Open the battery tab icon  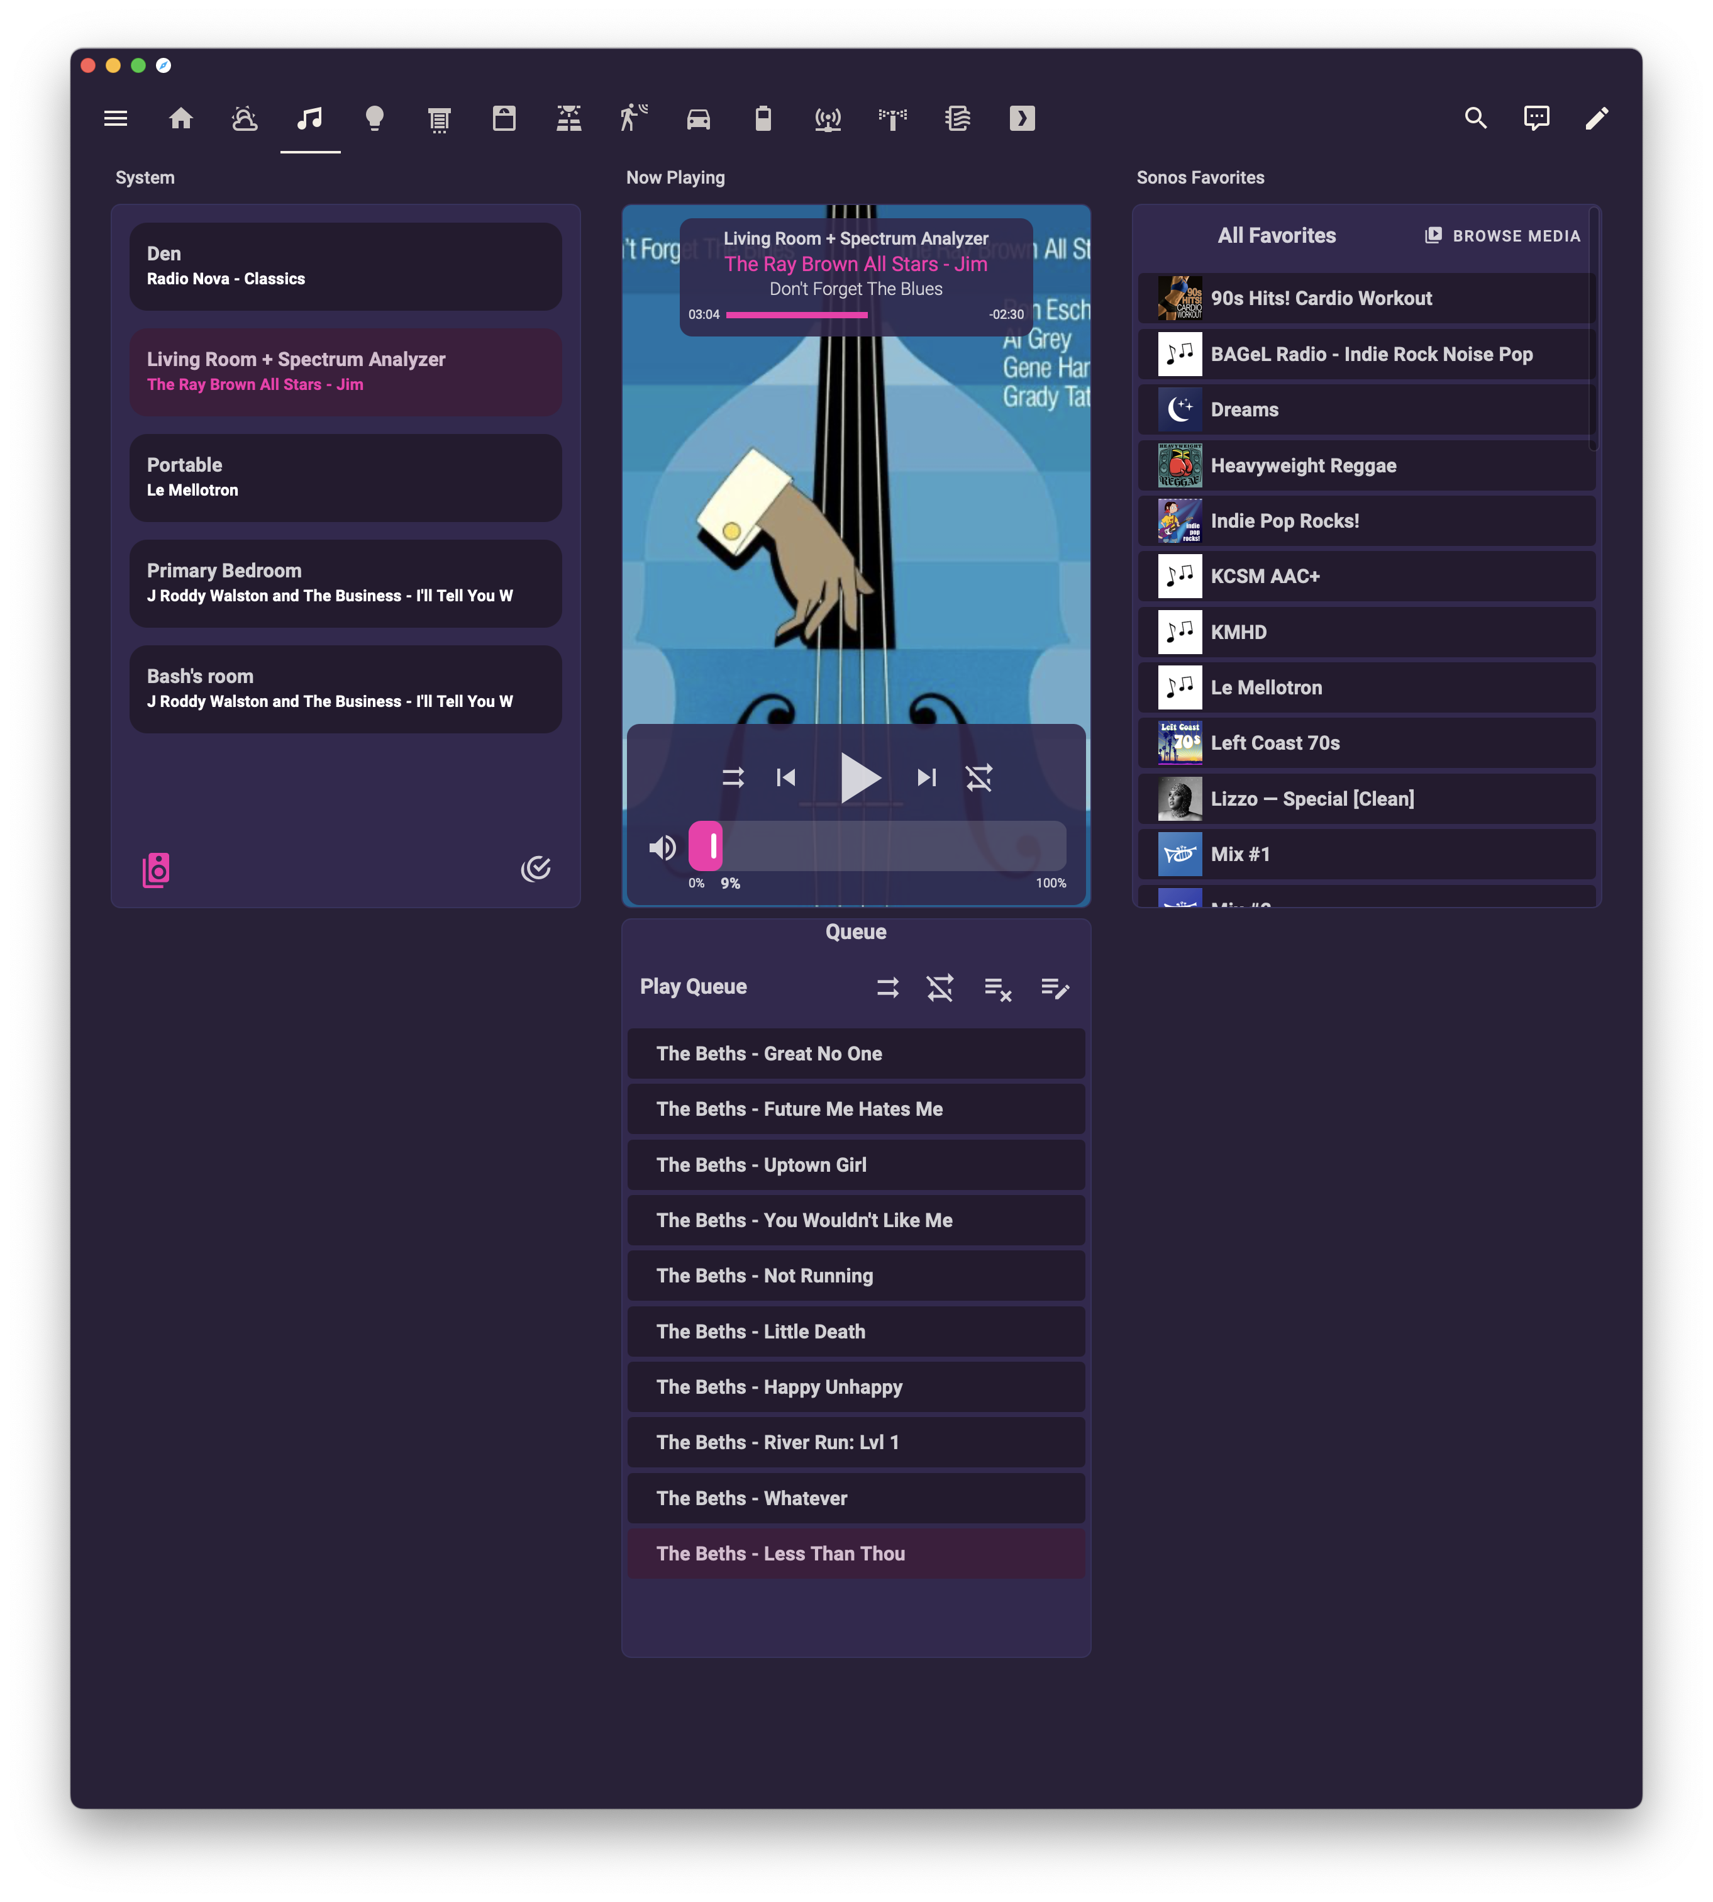(763, 119)
